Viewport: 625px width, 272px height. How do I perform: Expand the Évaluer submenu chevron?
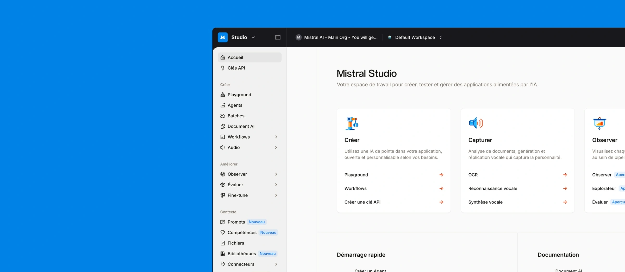(276, 185)
